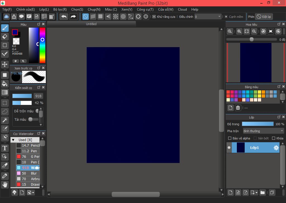The height and width of the screenshot is (203, 286).
Task: Select the 76 G Pen brush
Action: [x=28, y=156]
